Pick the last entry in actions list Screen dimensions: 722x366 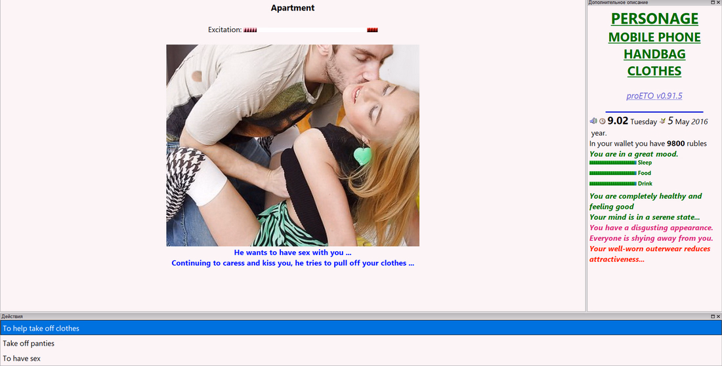point(361,358)
